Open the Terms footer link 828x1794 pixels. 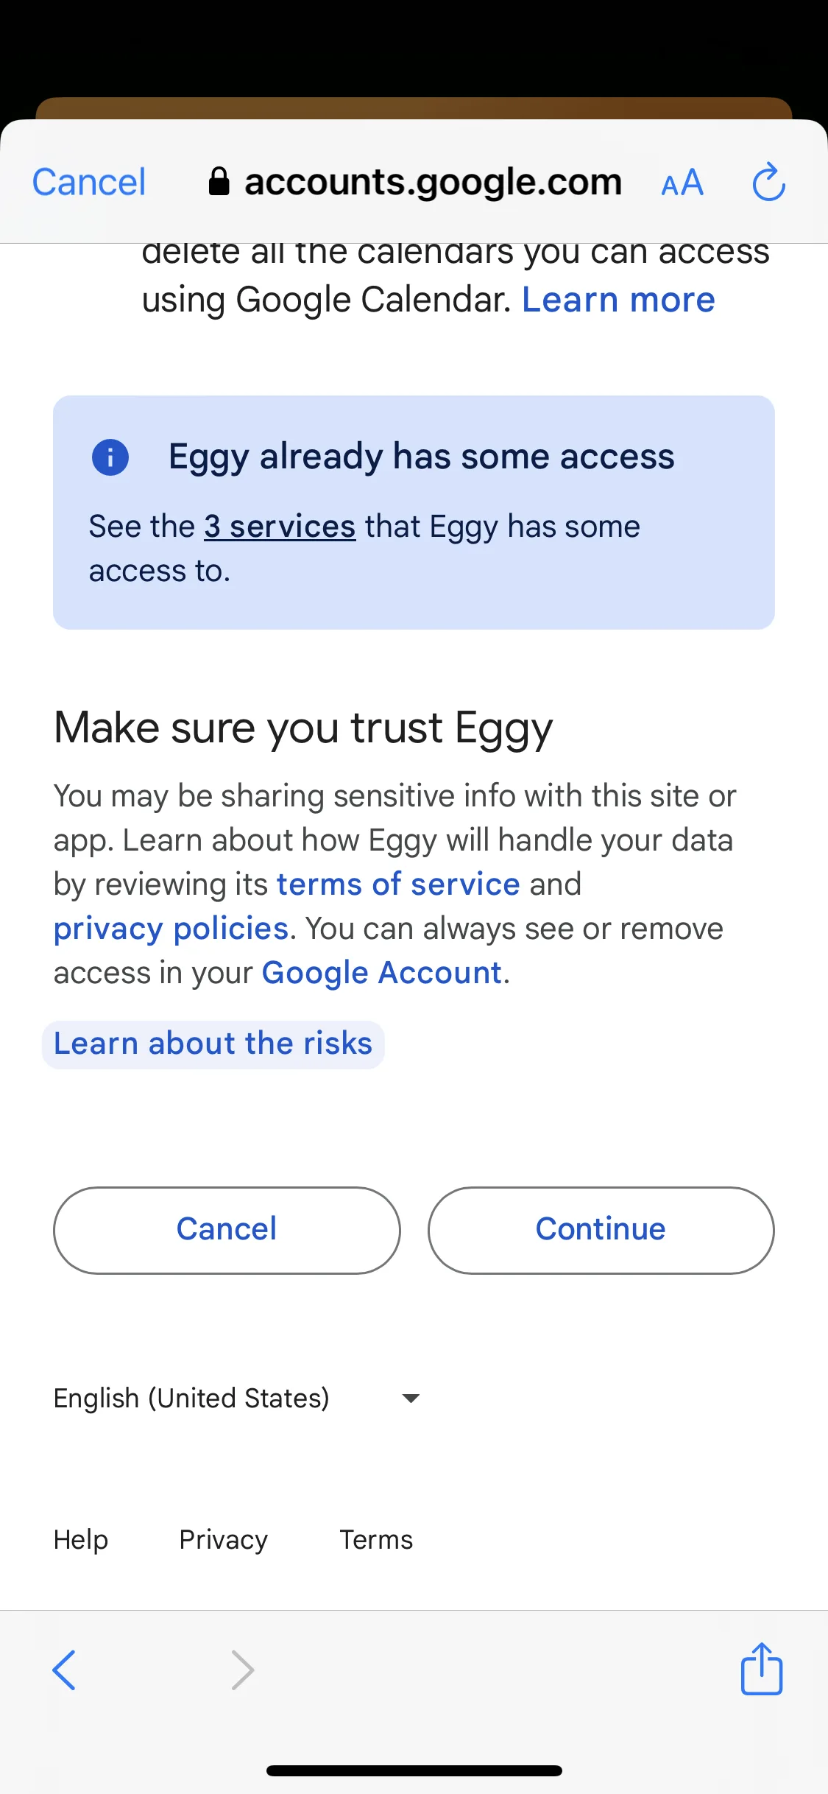point(376,1540)
